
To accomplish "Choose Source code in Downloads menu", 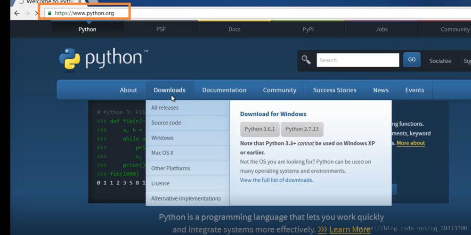I will (x=188, y=122).
